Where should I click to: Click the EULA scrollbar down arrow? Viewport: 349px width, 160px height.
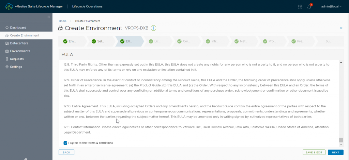click(x=341, y=144)
